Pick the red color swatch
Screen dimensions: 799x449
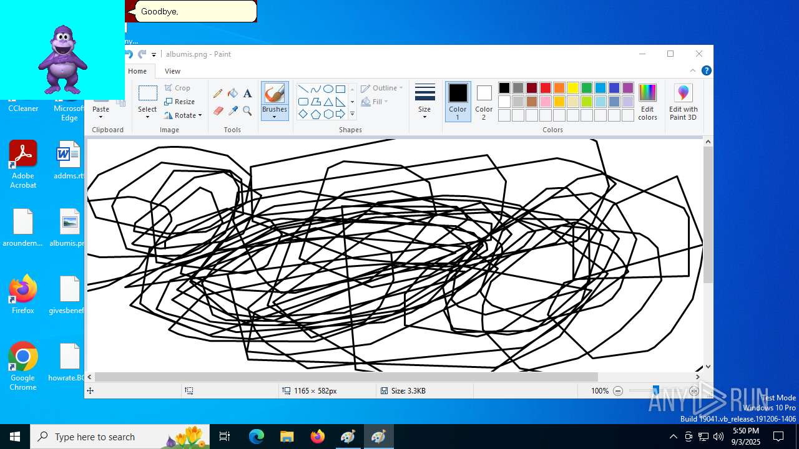coord(546,88)
